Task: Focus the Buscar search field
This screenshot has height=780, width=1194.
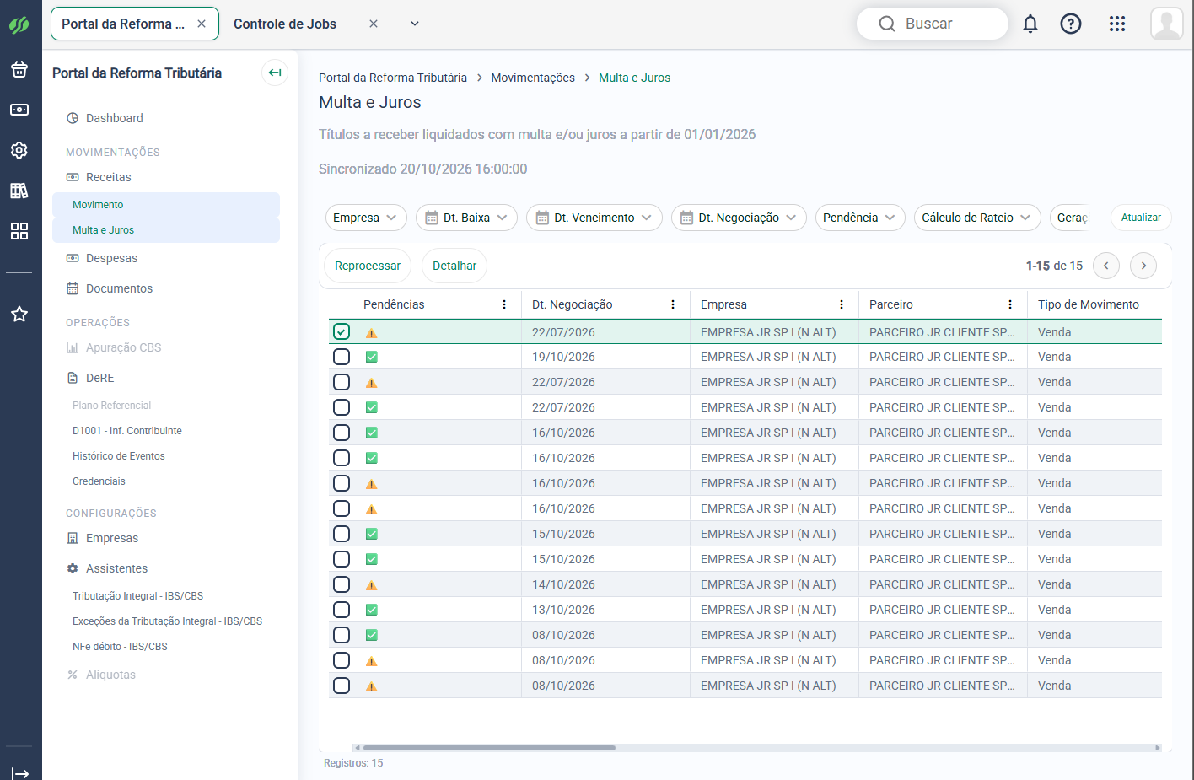Action: pos(933,24)
